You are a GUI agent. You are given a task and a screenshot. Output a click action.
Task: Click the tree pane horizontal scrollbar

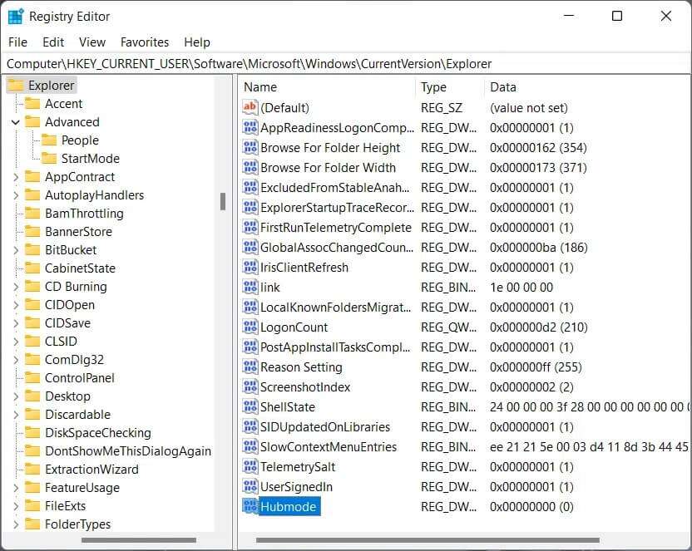click(x=139, y=540)
